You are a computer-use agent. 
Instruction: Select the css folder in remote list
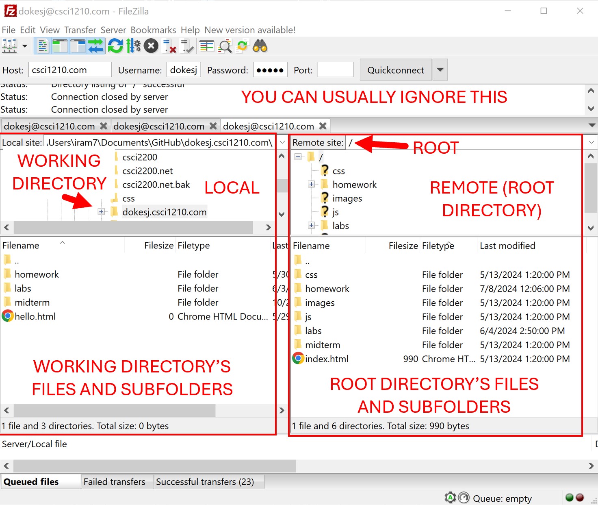311,275
